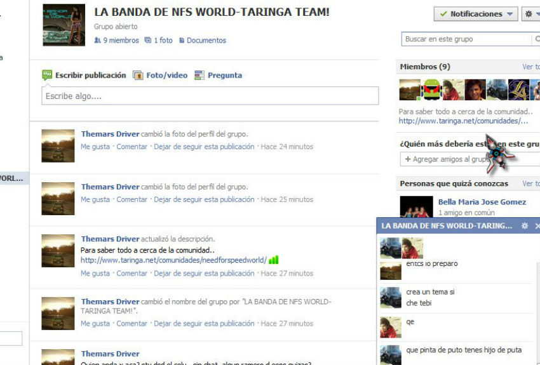Open the Notificaciones dropdown button
Screen dimensions: 540x365
476,14
